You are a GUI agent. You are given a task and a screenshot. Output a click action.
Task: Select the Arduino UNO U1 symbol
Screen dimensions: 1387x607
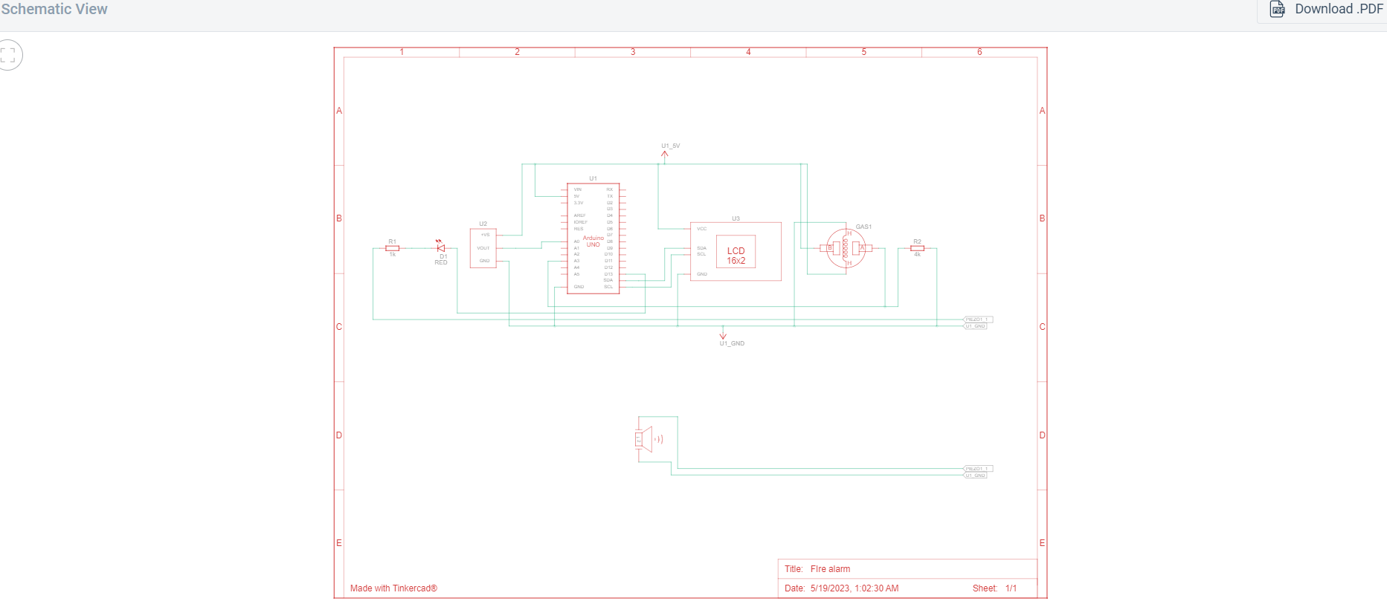593,238
